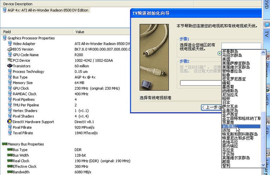This screenshot has height=175, width=270.
Task: Click the dropdown list scrollbar thumb
Action: point(263,136)
